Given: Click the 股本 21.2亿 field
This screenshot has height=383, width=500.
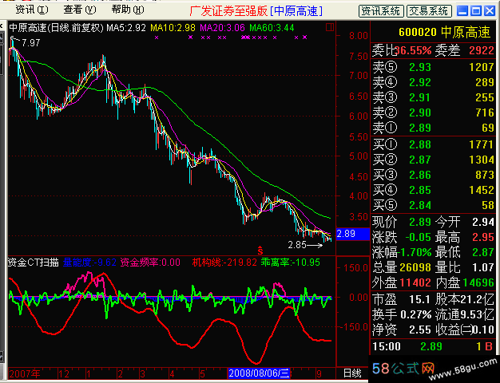Looking at the screenshot, I should coord(465,299).
